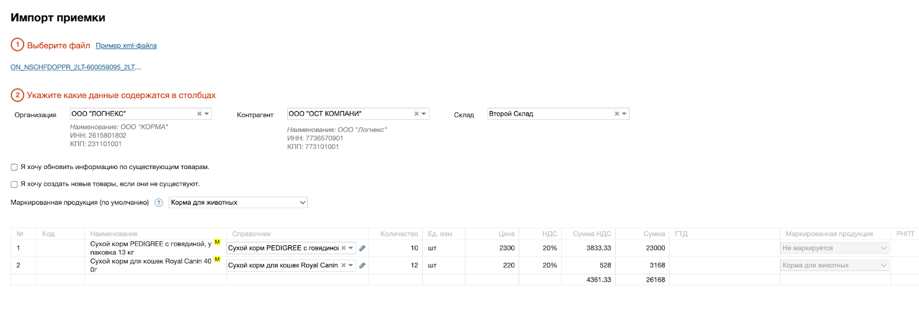This screenshot has height=310, width=919.
Task: Click the Наименование column header
Action: pos(114,234)
